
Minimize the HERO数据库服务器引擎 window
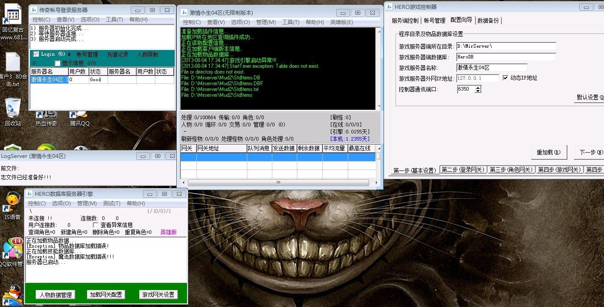coord(150,194)
